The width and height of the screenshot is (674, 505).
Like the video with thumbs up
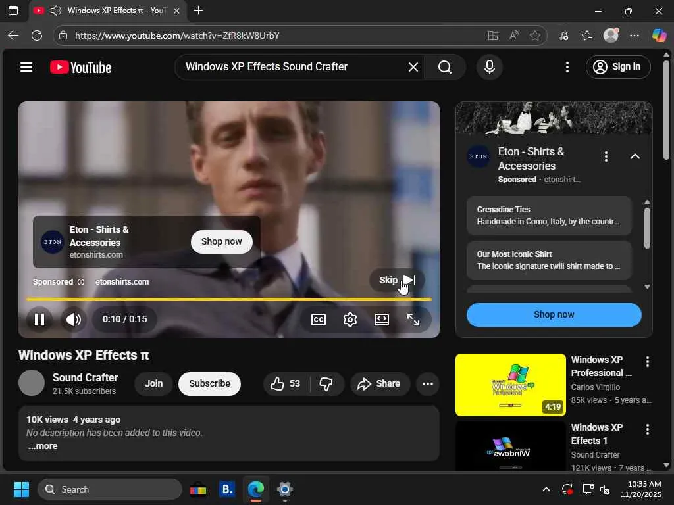[x=286, y=383]
